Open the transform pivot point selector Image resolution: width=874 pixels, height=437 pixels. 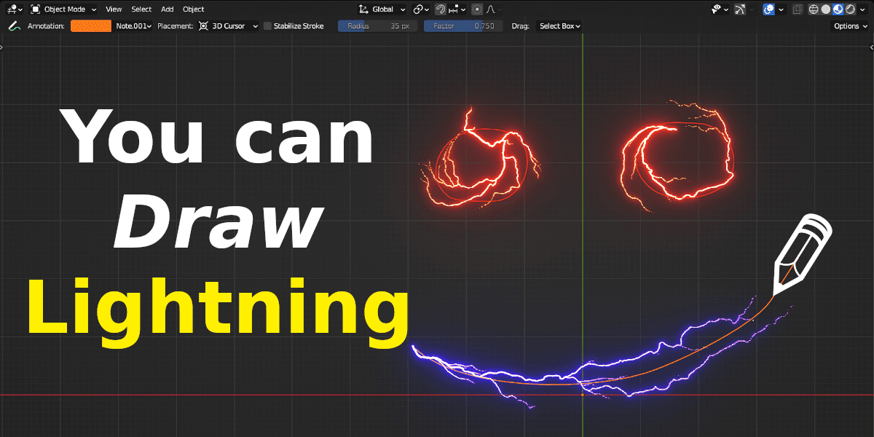point(421,9)
